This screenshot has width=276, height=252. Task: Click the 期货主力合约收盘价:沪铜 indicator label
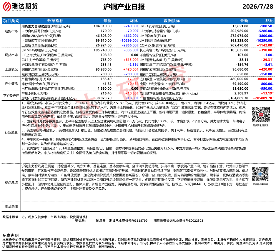46,26
